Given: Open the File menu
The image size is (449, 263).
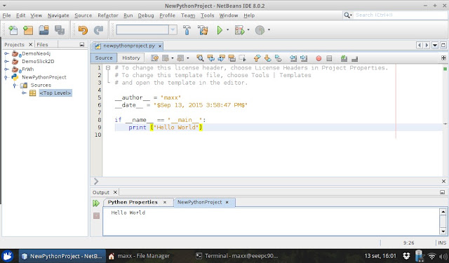Looking at the screenshot, I should click(6, 15).
